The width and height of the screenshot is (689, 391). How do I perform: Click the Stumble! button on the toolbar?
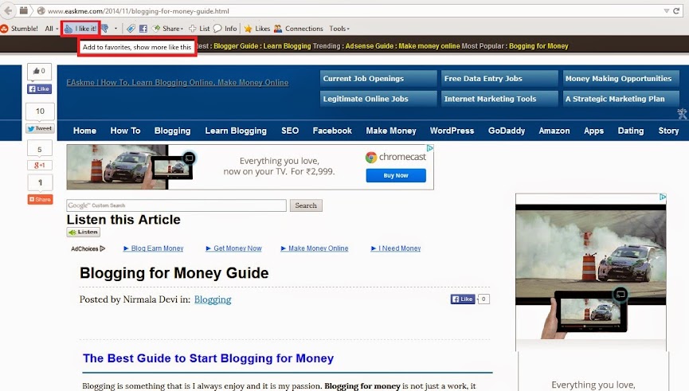point(19,29)
